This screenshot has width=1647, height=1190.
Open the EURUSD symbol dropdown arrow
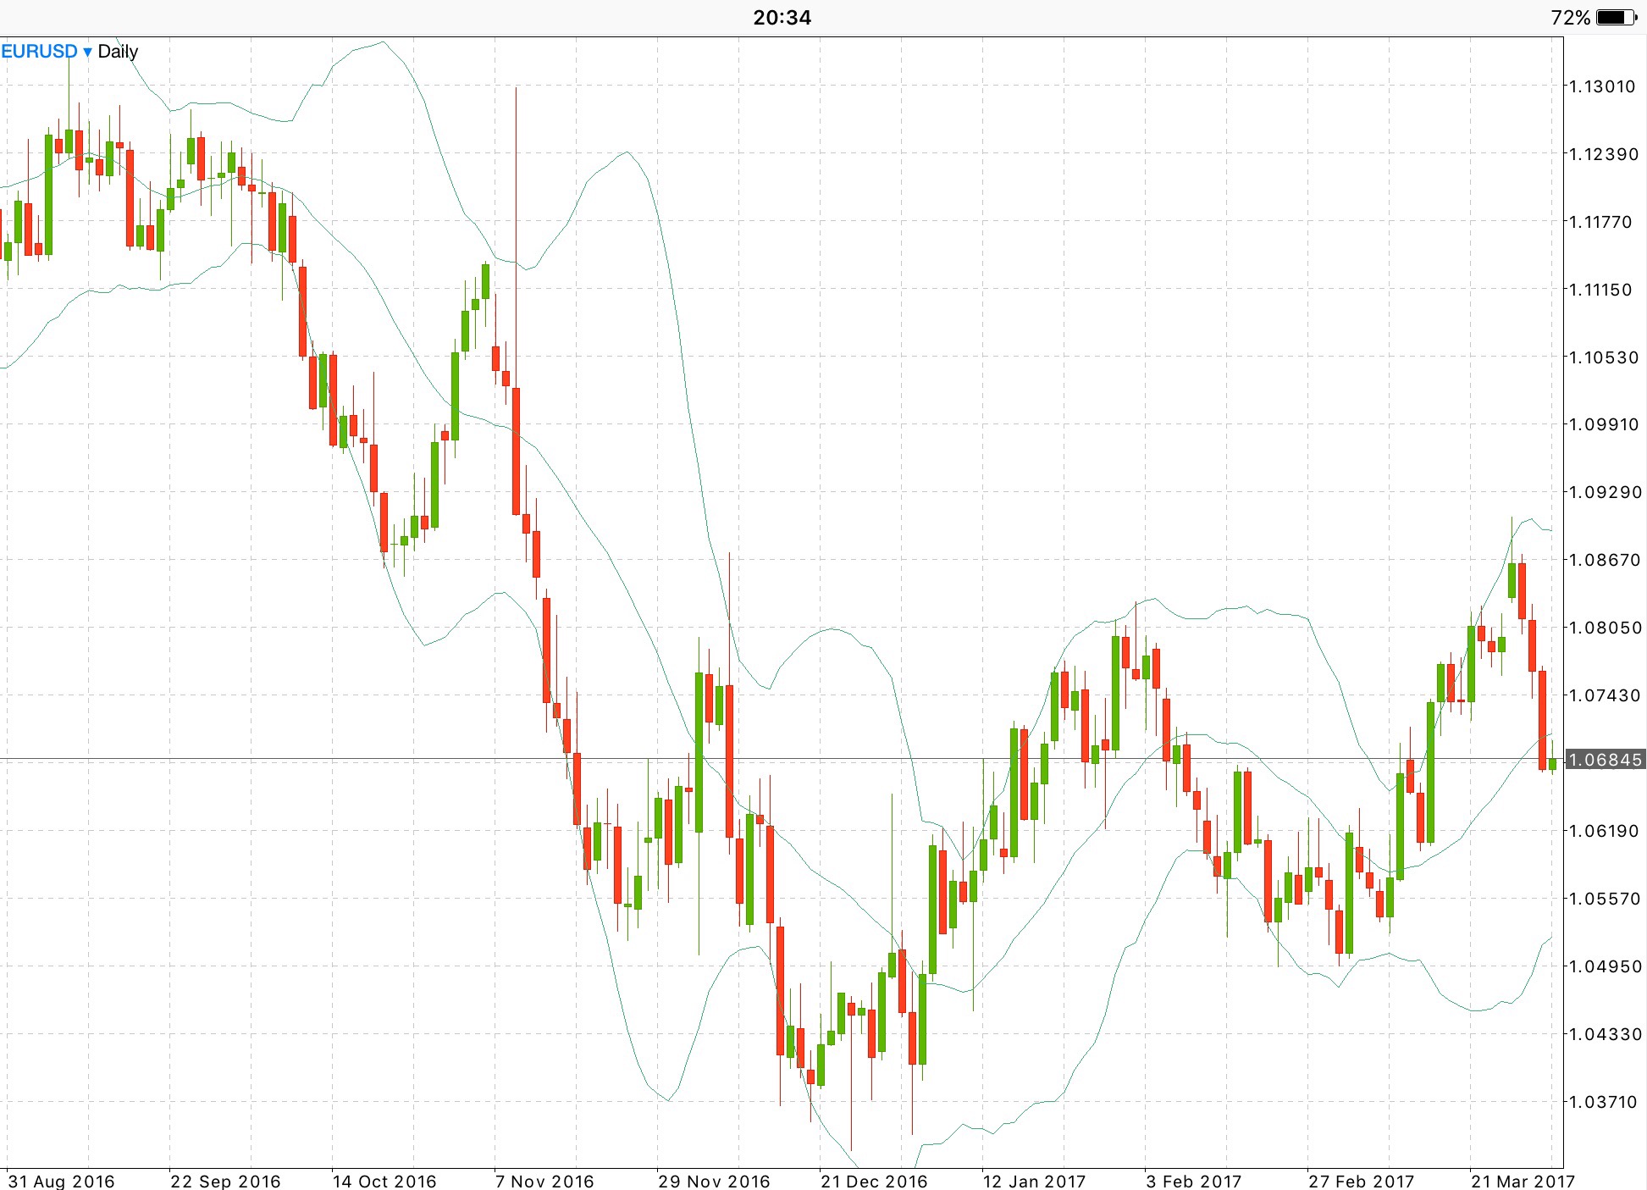[87, 53]
